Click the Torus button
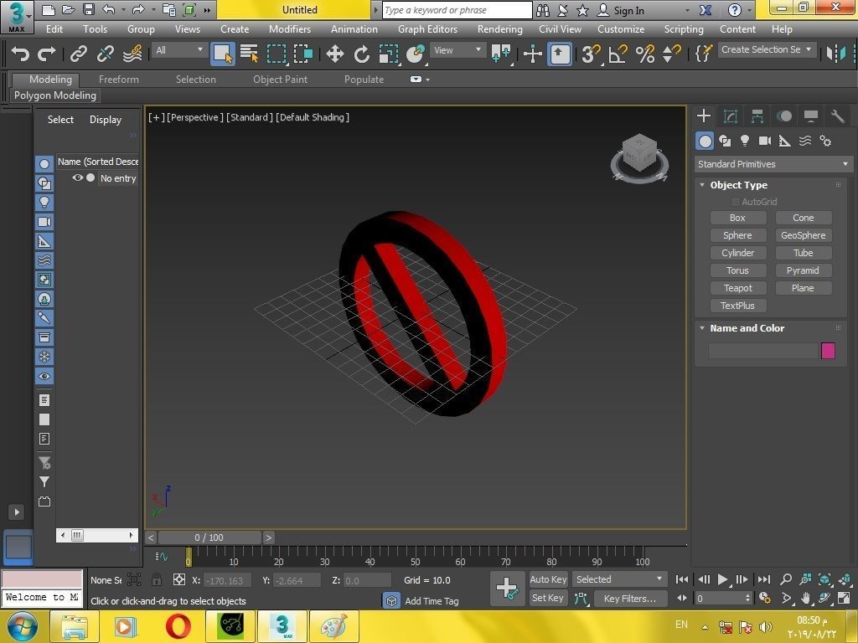Screen dimensions: 858x643 click(x=737, y=270)
